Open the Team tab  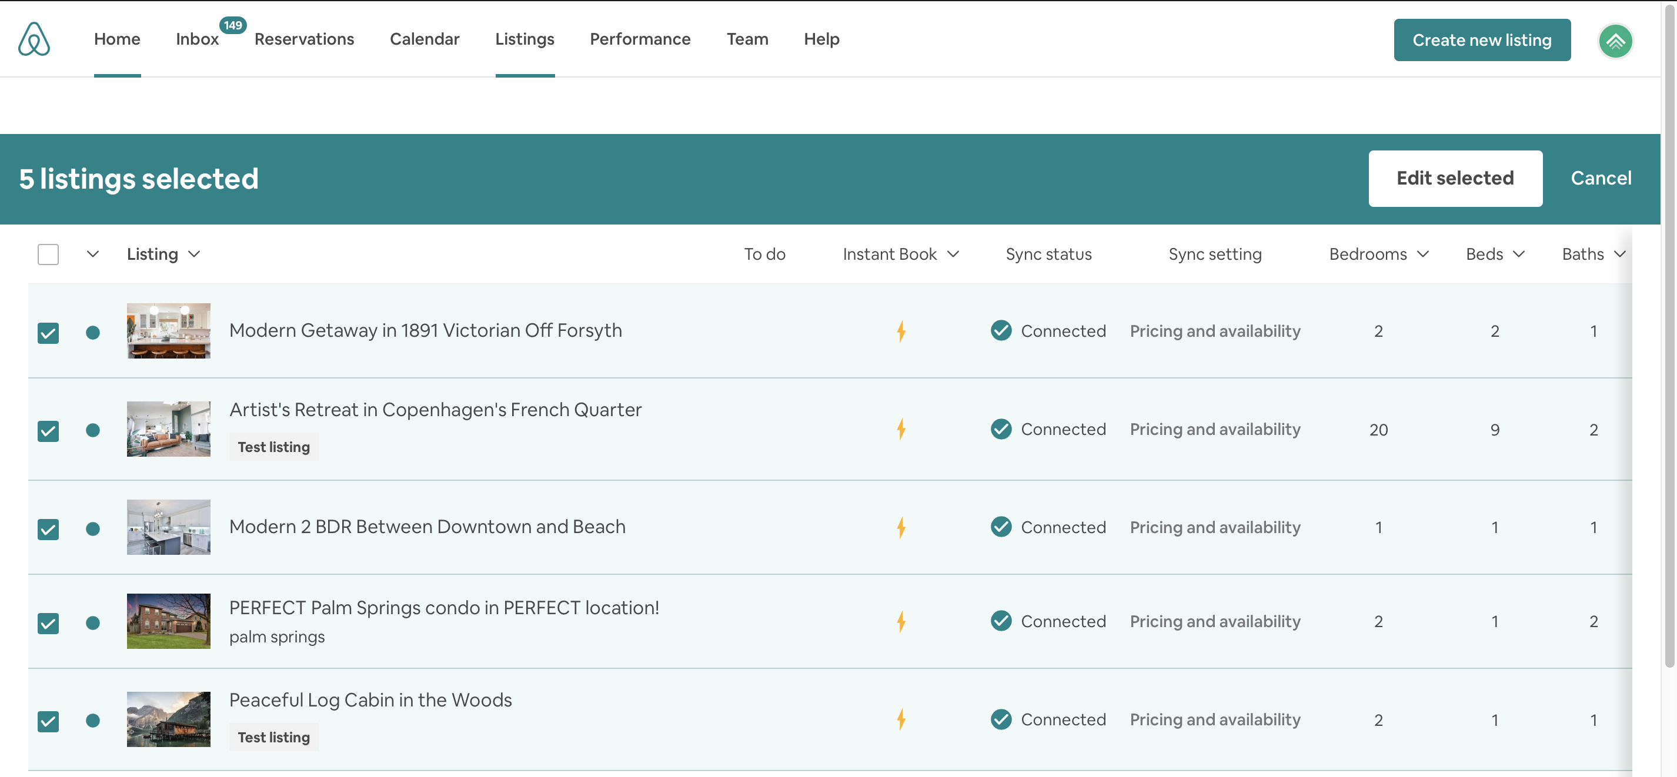747,39
